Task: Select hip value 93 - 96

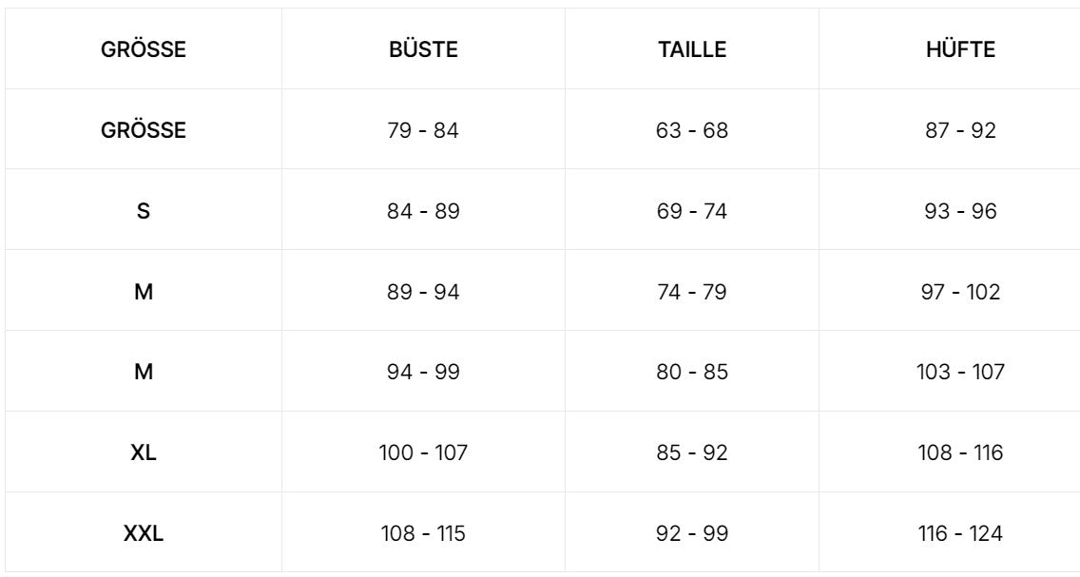Action: pyautogui.click(x=960, y=211)
